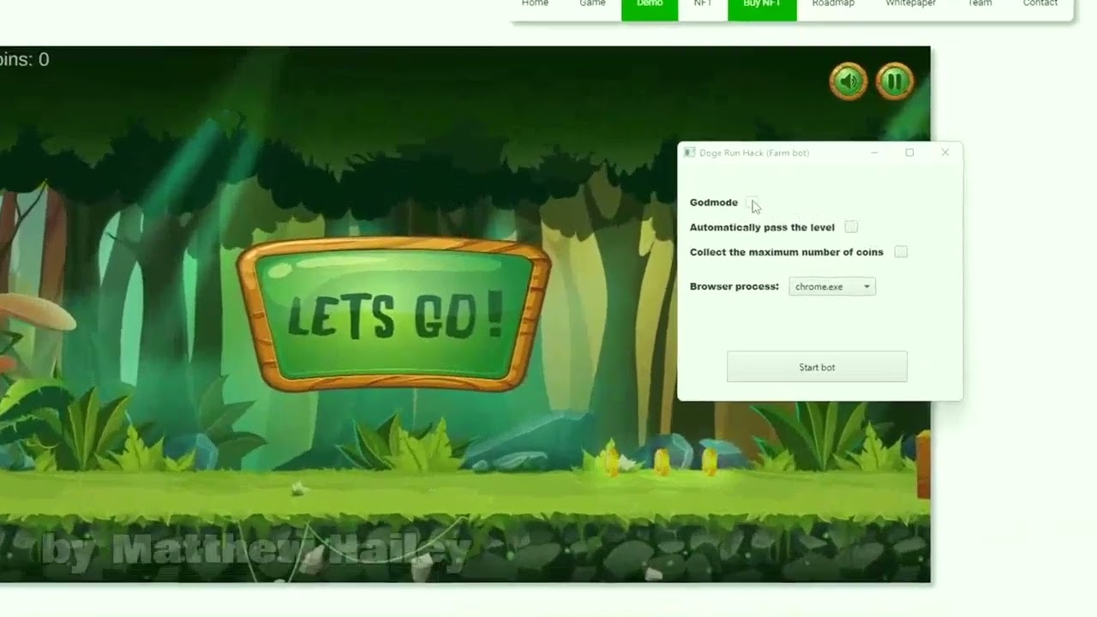Enable the Godmode checkbox
Viewport: 1097px width, 617px height.
click(752, 202)
